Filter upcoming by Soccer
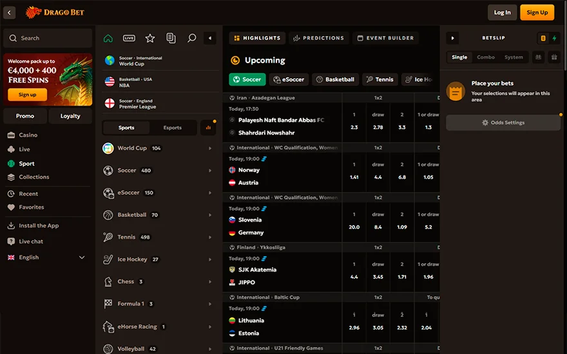Screen dimensions: 567x354 247,80
